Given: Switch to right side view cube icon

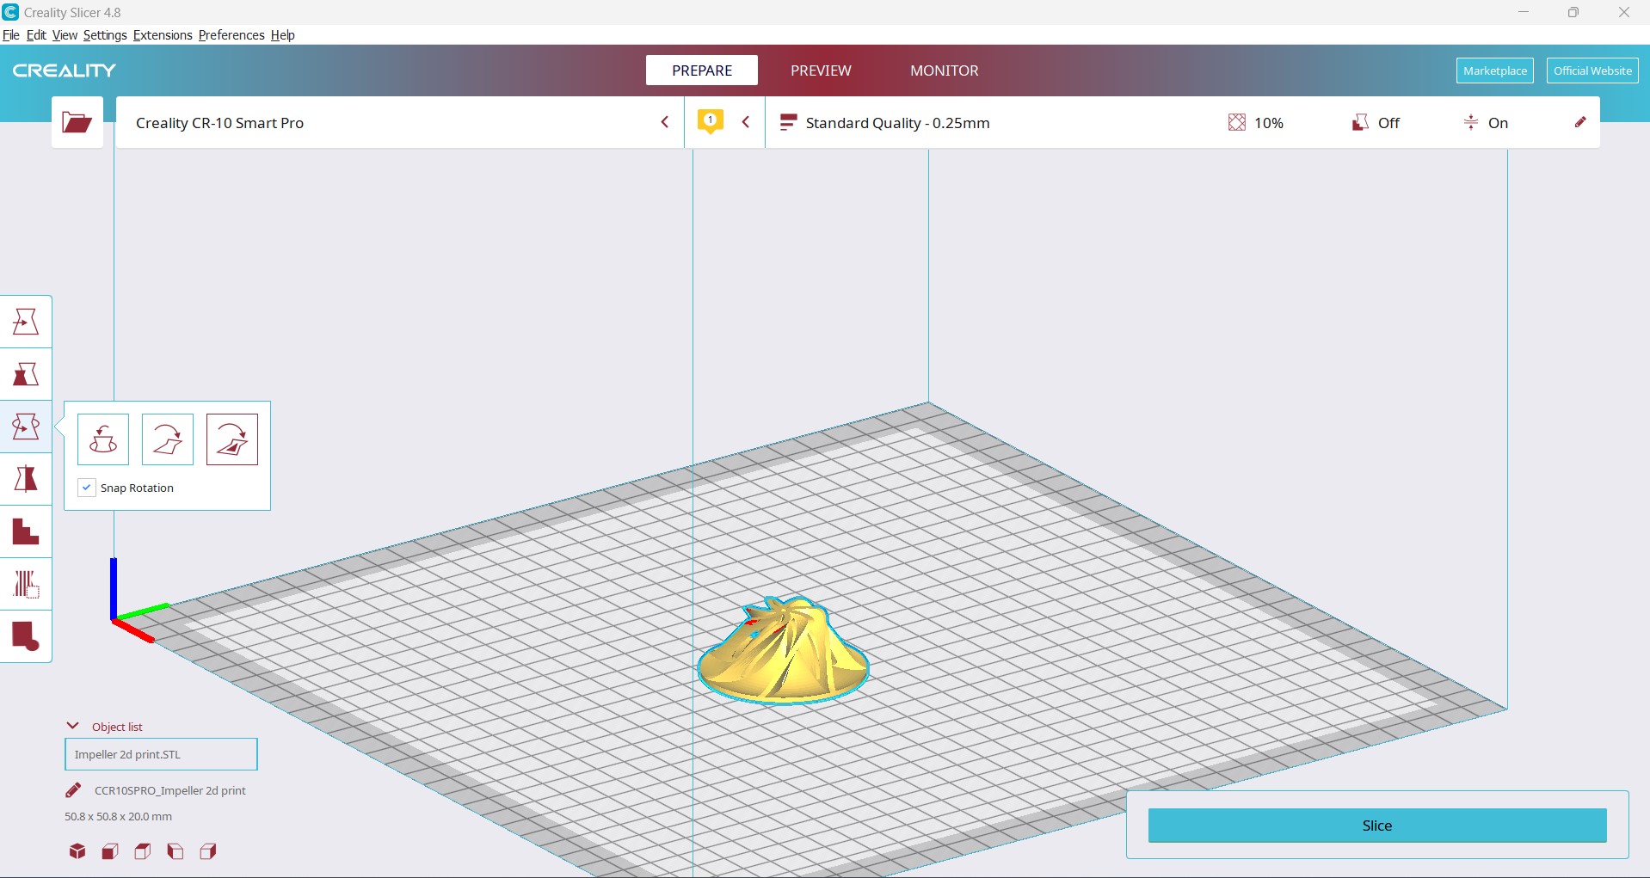Looking at the screenshot, I should coord(208,851).
